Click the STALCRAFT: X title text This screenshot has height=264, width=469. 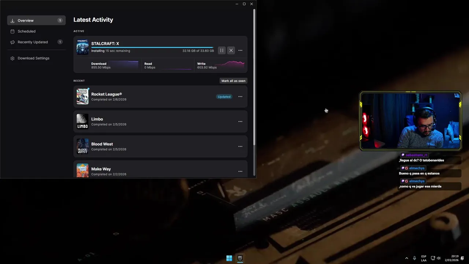105,44
